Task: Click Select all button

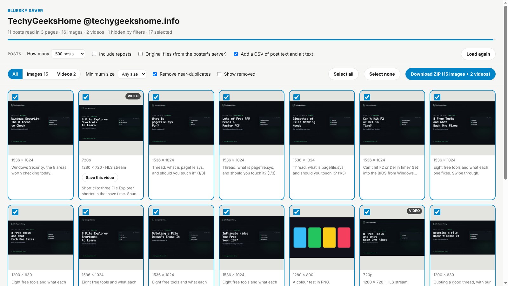Action: coord(343,74)
